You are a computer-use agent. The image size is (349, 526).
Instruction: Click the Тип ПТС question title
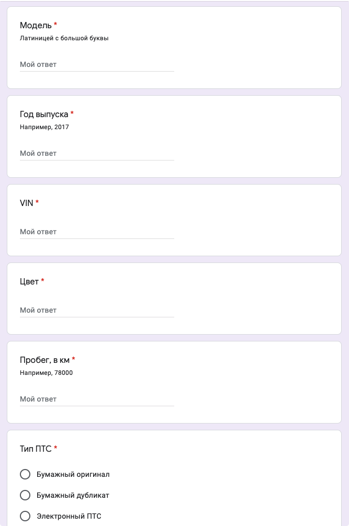pyautogui.click(x=36, y=449)
